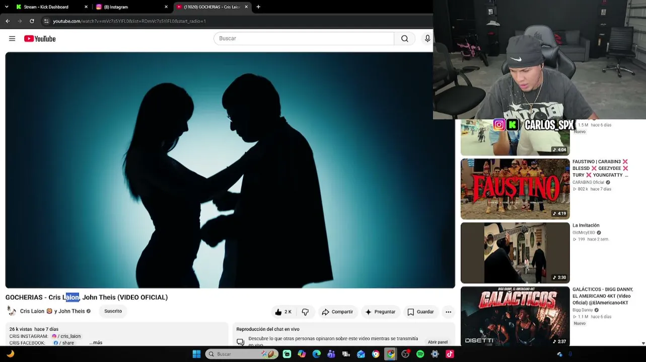Screen dimensions: 646x362
Task: Expand the browser tab search dropdown
Action: click(x=7, y=7)
